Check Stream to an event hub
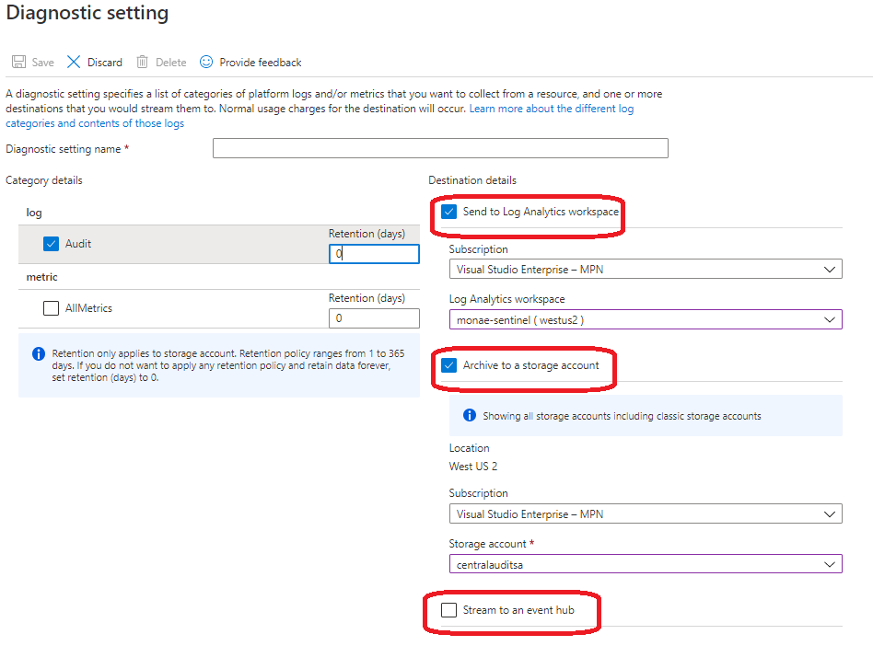Screen dimensions: 873x669 pos(449,610)
